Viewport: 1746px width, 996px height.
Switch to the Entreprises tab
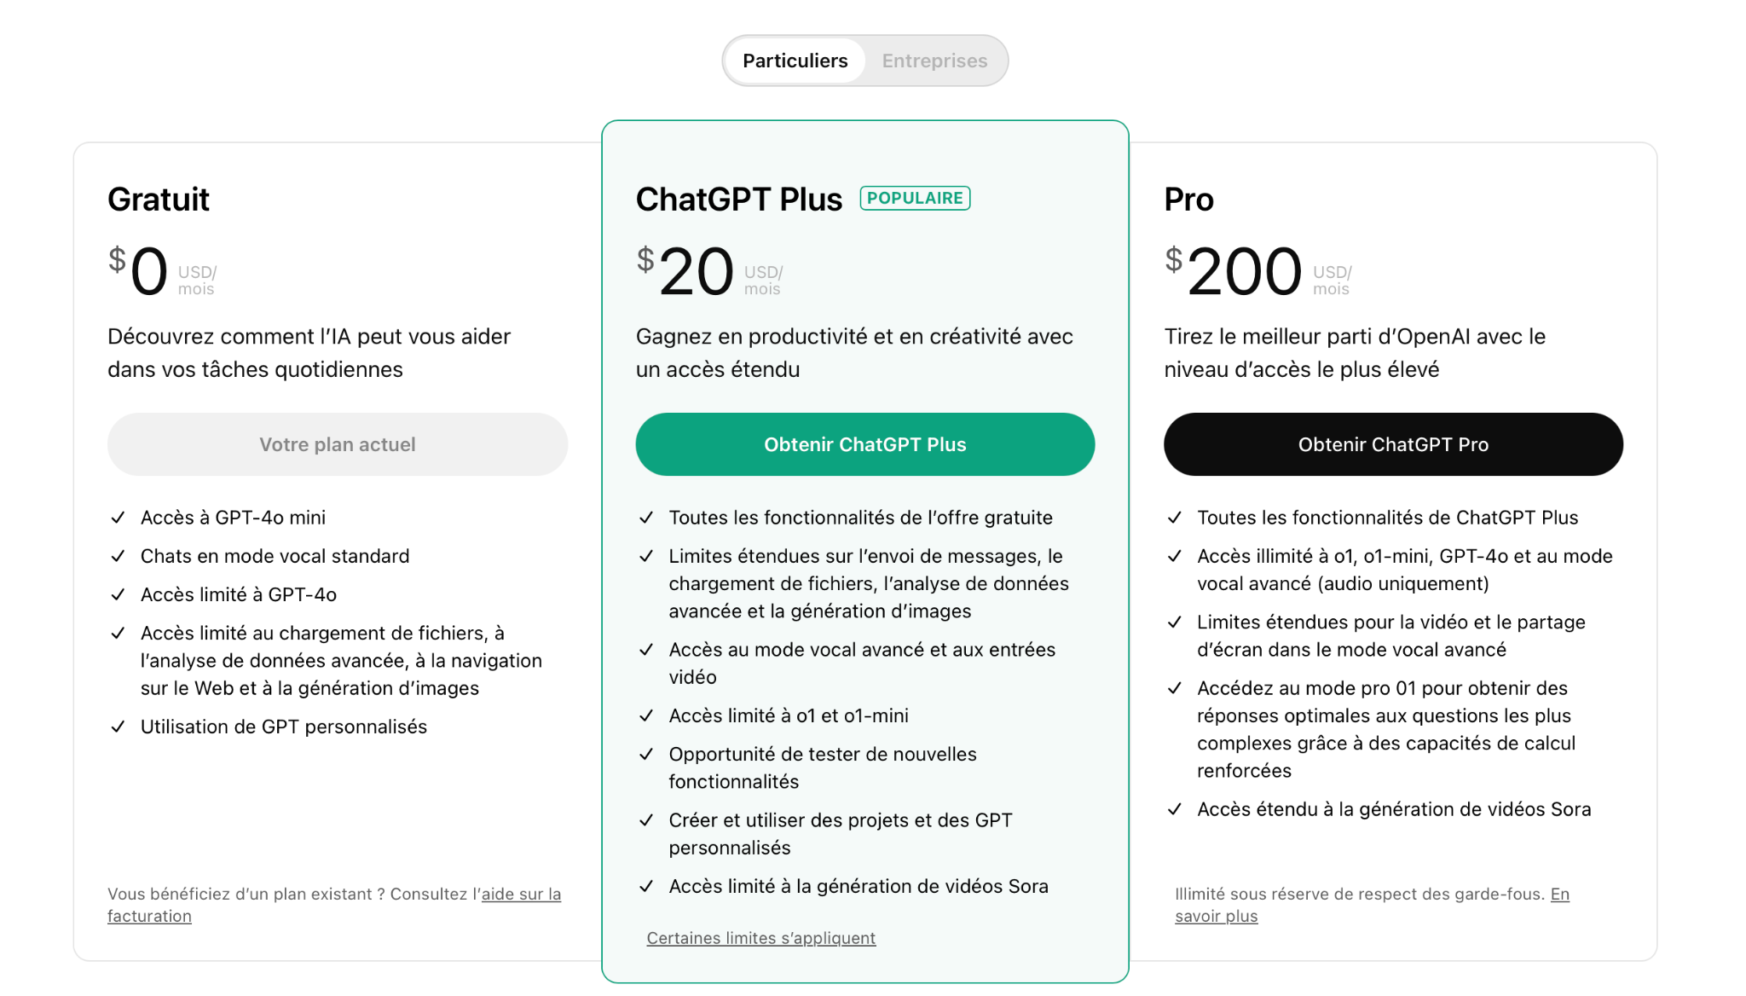934,61
